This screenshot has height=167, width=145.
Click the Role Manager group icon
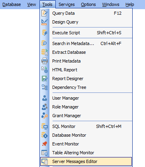(x=45, y=107)
